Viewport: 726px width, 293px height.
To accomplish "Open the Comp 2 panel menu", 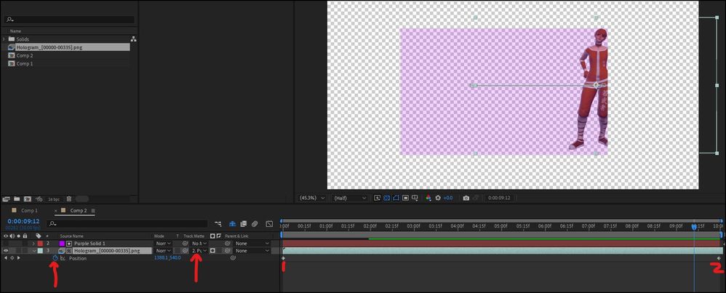I will pyautogui.click(x=93, y=211).
